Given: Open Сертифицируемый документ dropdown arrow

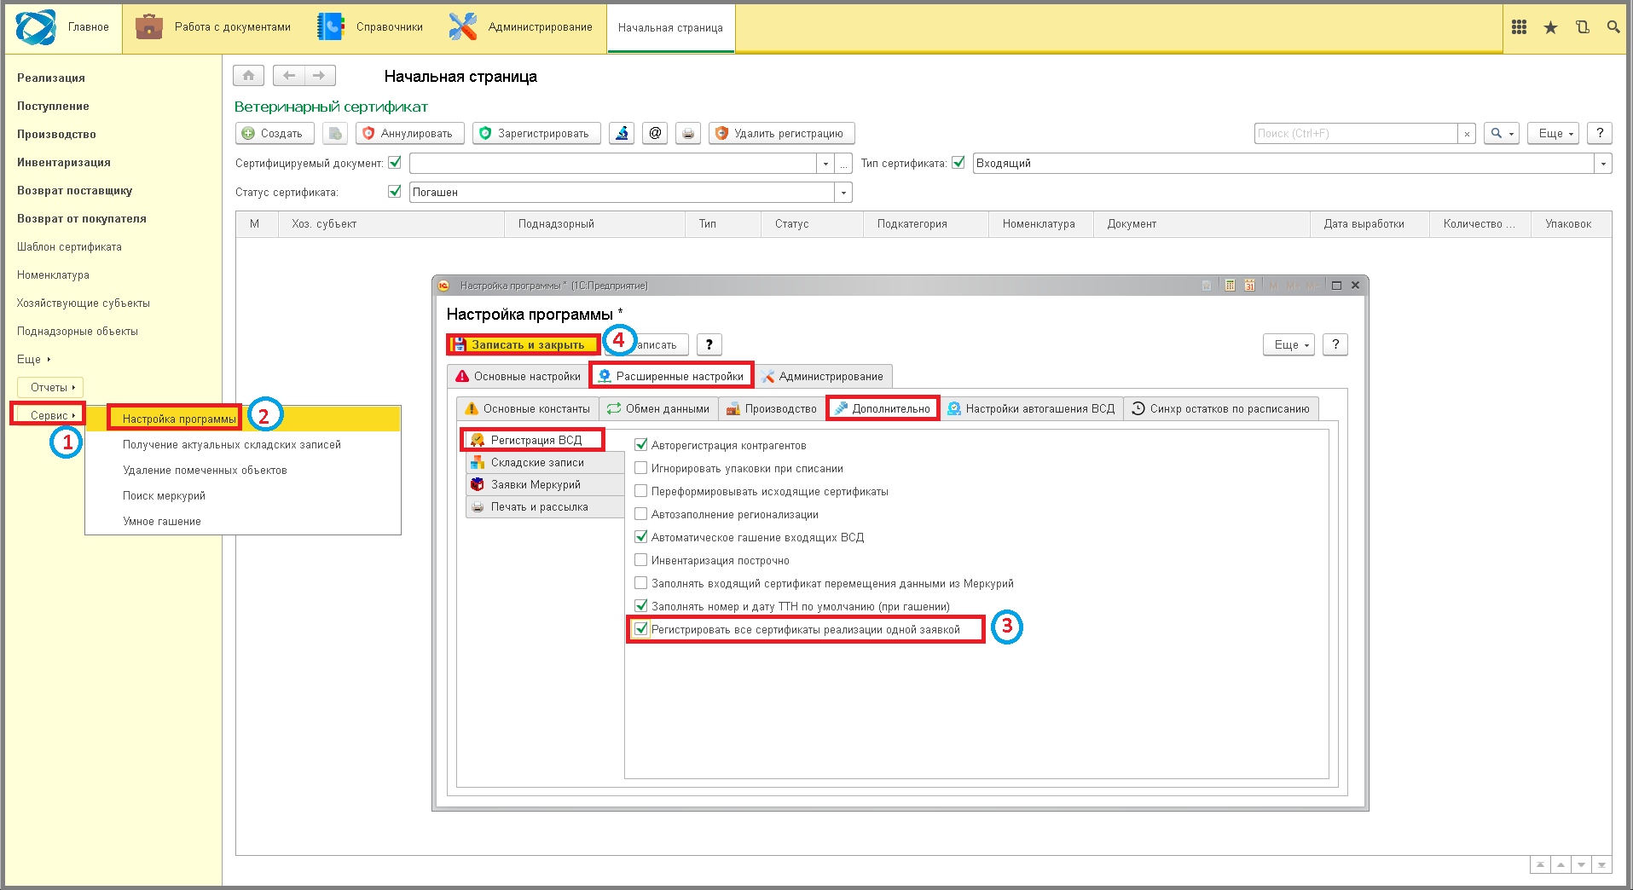Looking at the screenshot, I should (825, 164).
